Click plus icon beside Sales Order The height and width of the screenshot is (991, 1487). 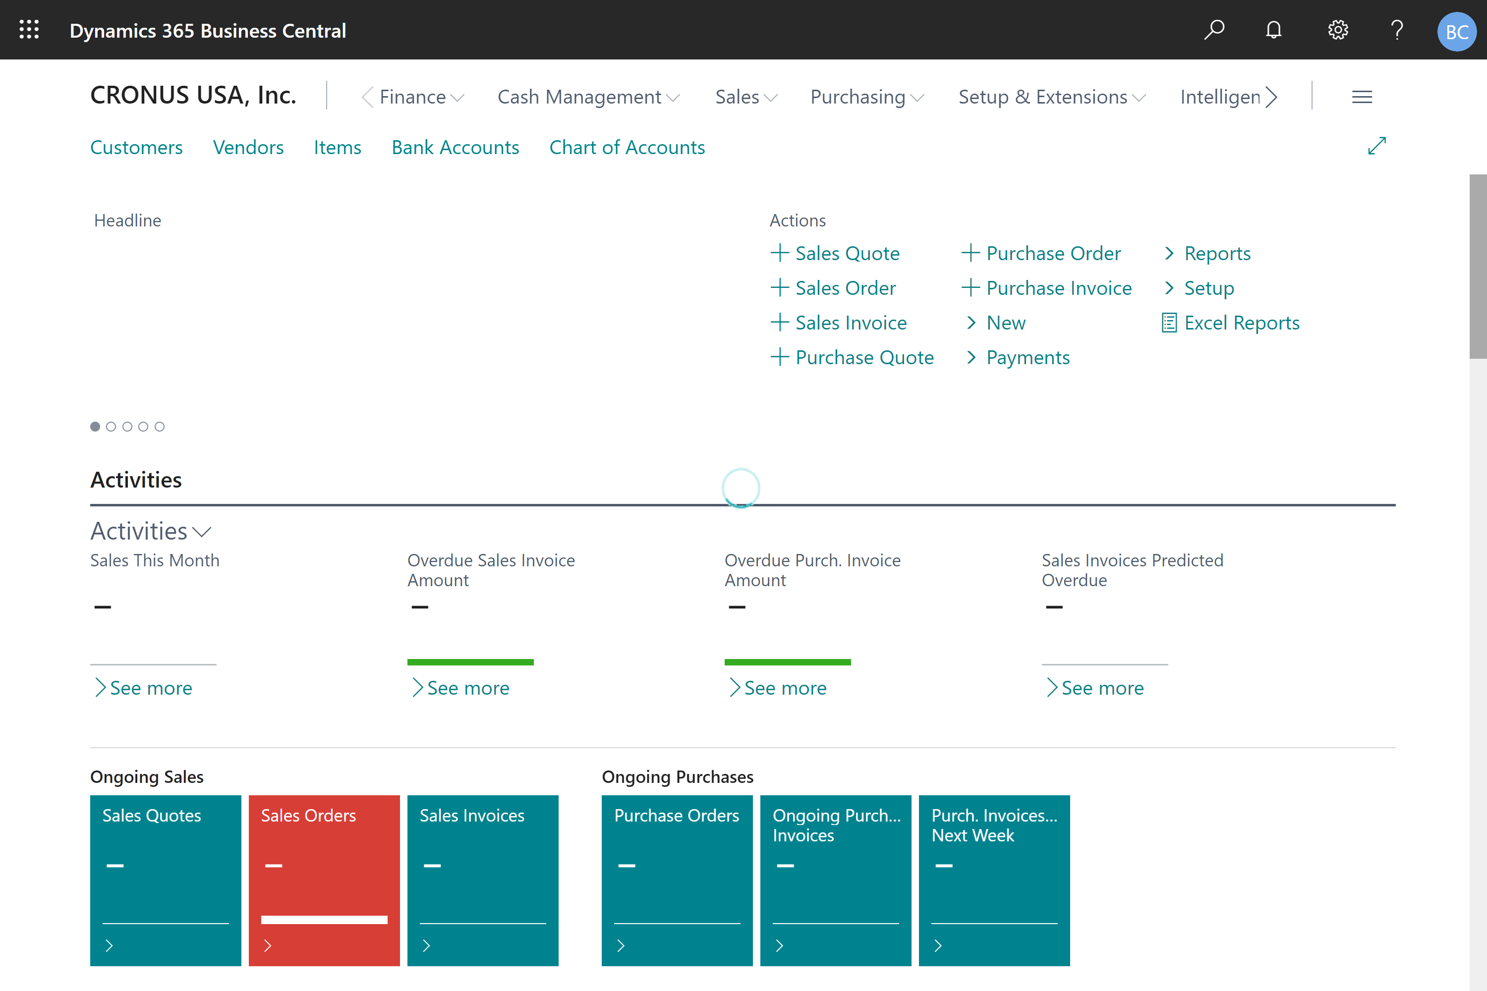click(780, 287)
